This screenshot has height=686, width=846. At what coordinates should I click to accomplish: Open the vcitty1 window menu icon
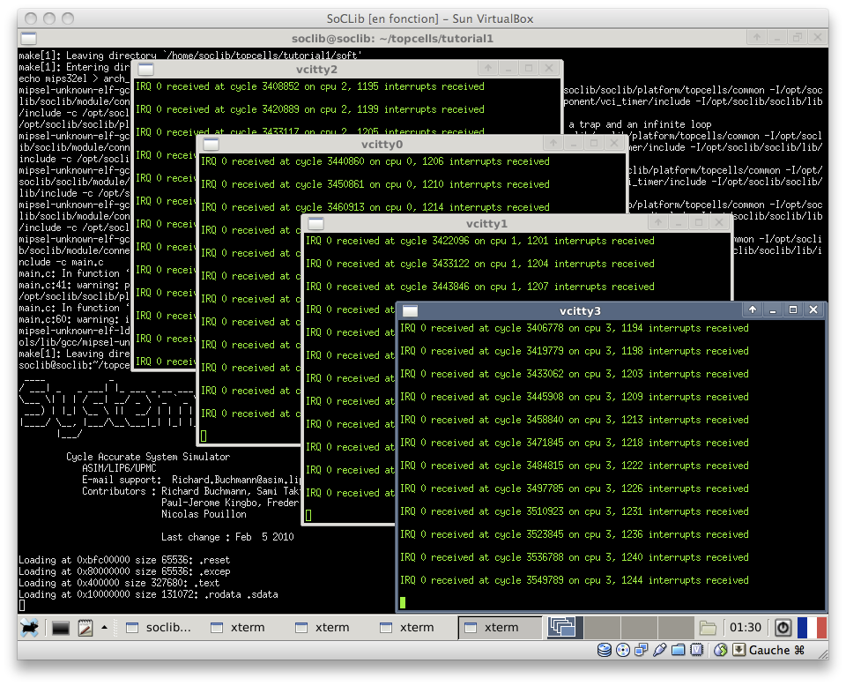[x=316, y=223]
